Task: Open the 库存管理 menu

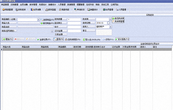Action: pos(33,5)
